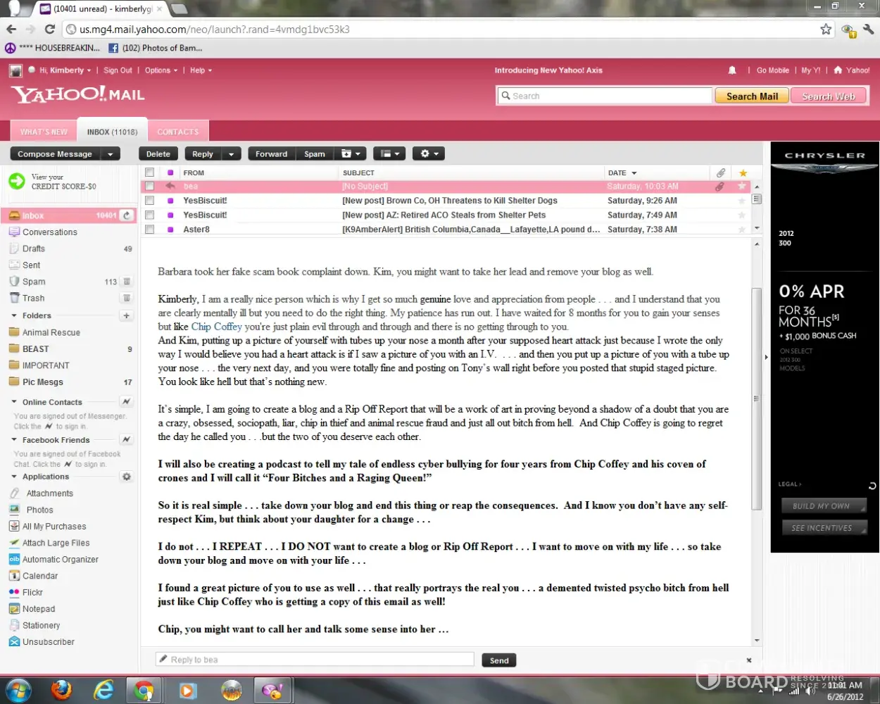Forward the selected message

click(271, 154)
